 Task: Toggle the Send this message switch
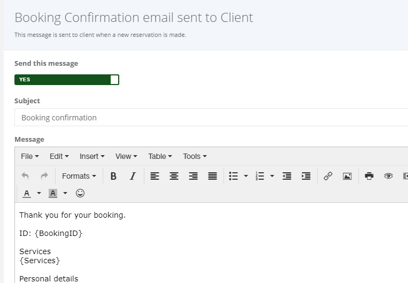(x=67, y=80)
